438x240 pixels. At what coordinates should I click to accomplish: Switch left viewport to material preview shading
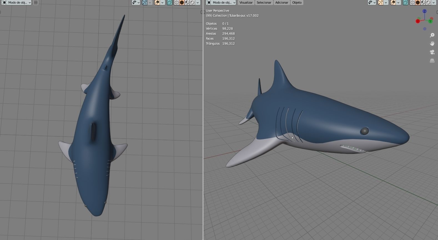point(187,2)
